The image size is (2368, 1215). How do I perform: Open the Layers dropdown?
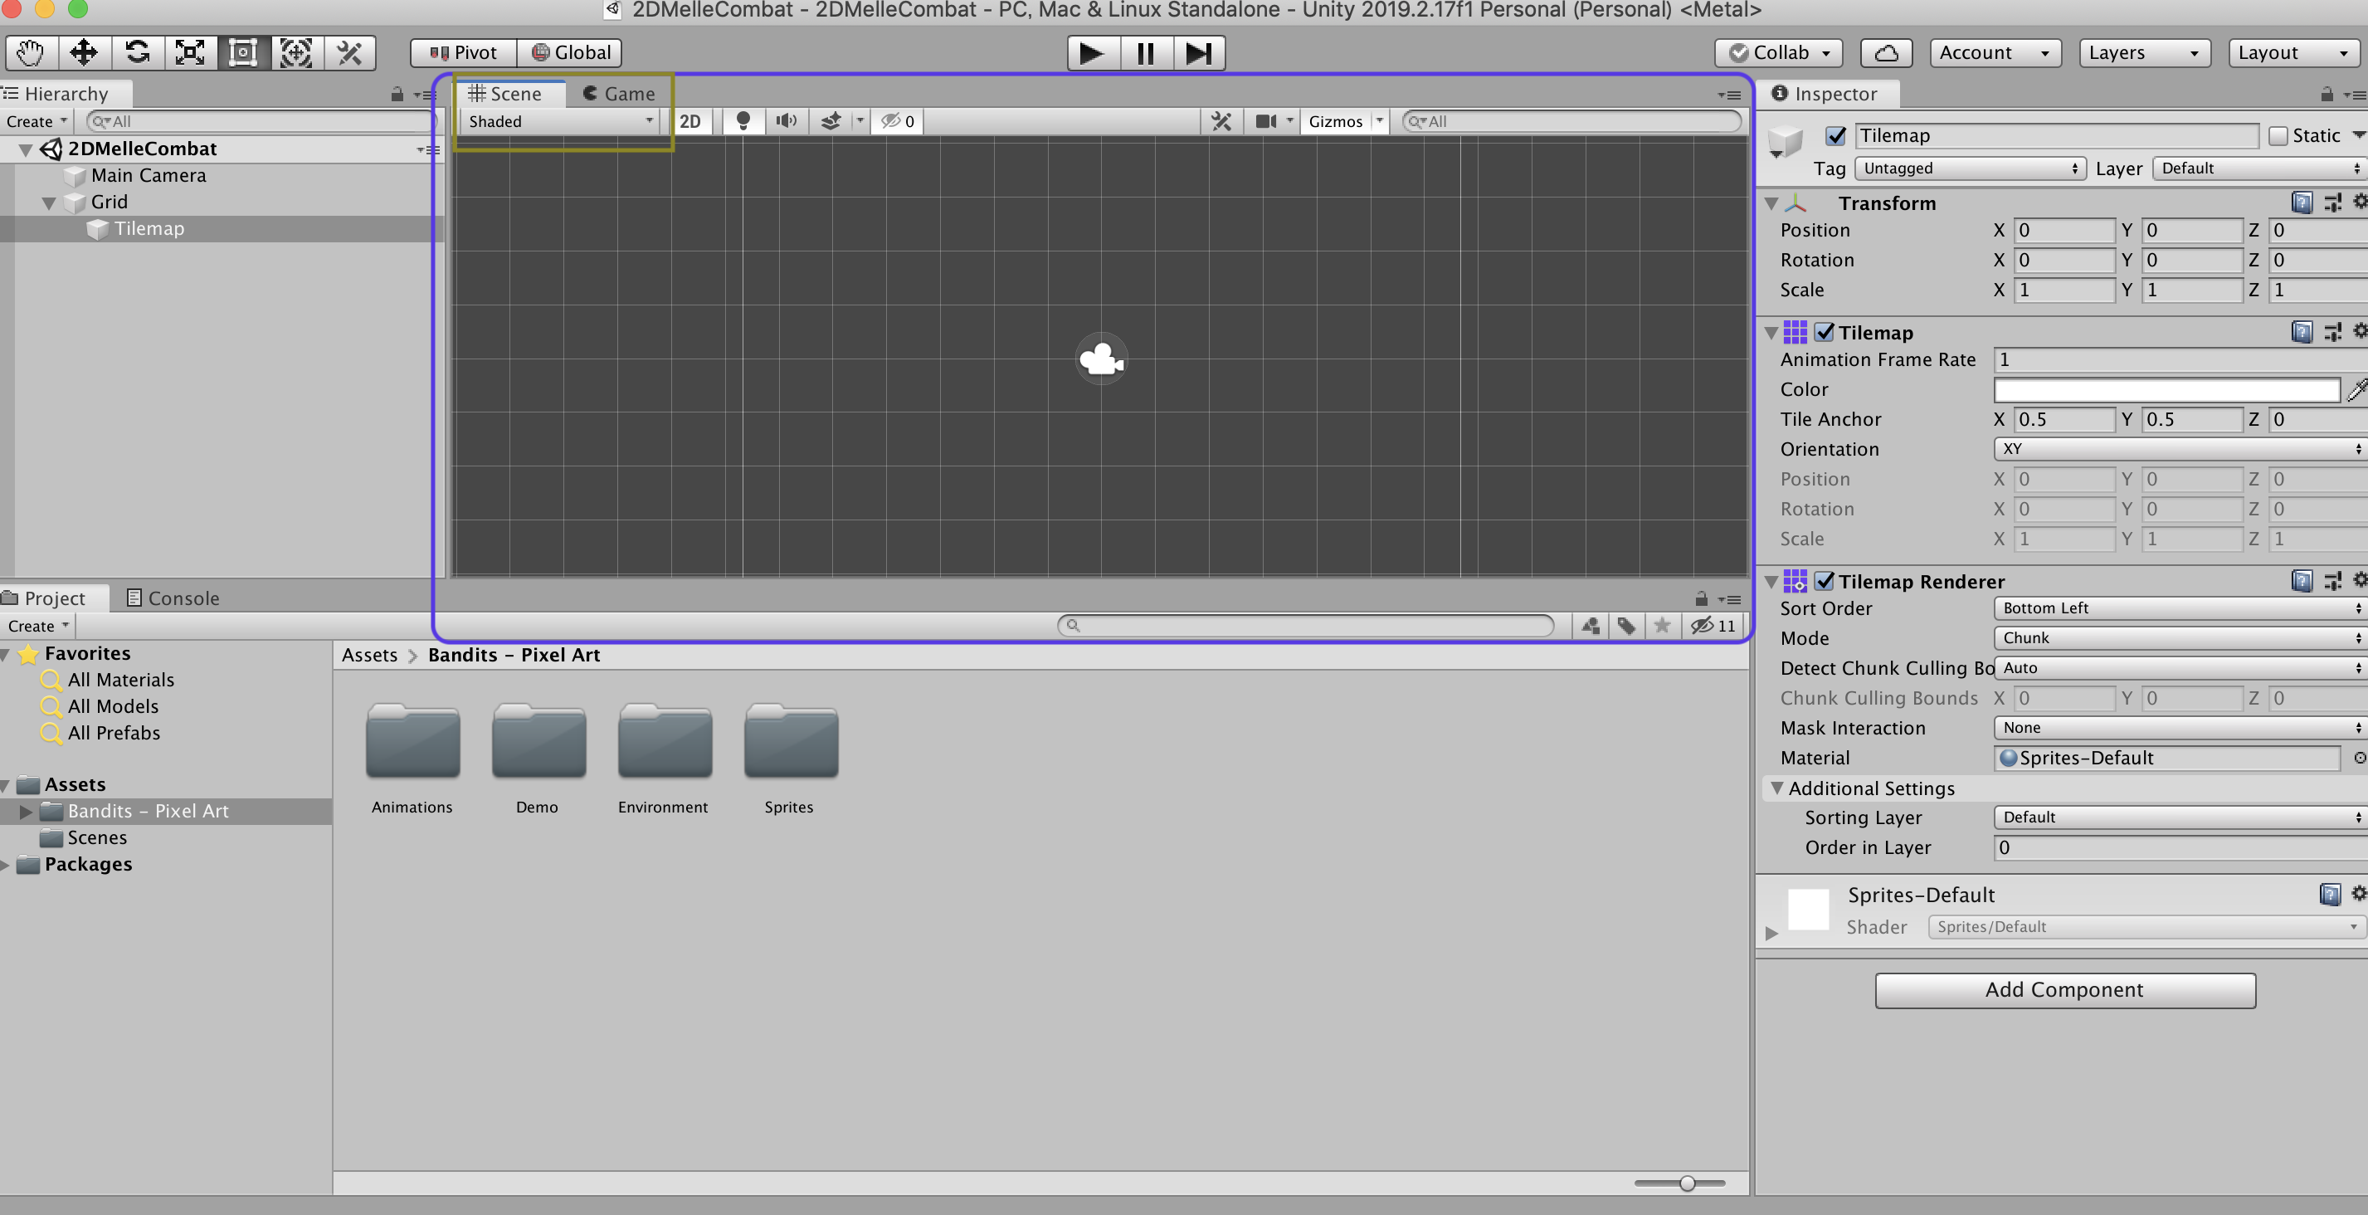(x=2143, y=53)
